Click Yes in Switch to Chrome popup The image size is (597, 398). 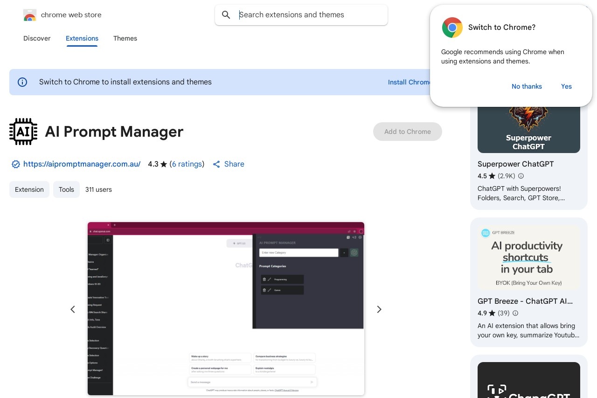tap(566, 86)
